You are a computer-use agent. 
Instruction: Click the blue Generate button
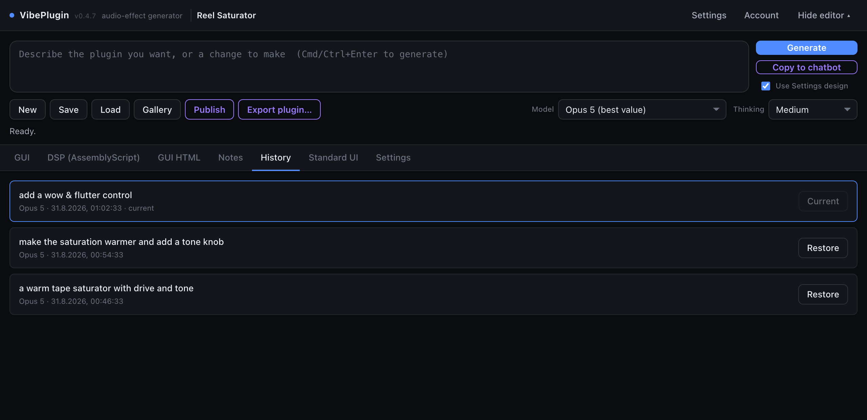[x=806, y=48]
